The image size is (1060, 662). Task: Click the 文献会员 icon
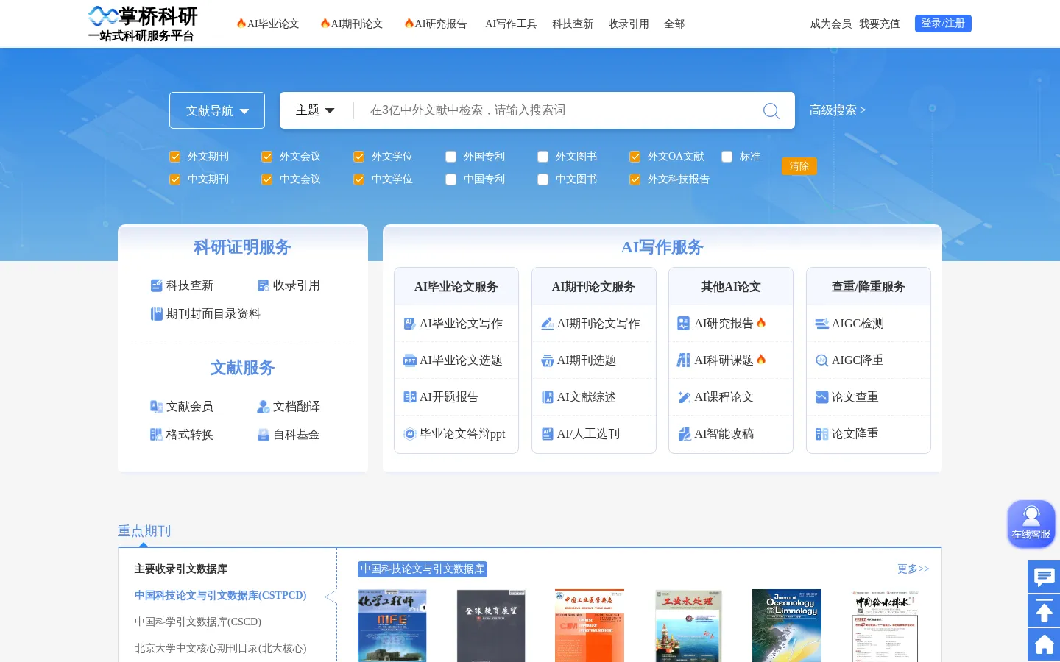pos(156,406)
